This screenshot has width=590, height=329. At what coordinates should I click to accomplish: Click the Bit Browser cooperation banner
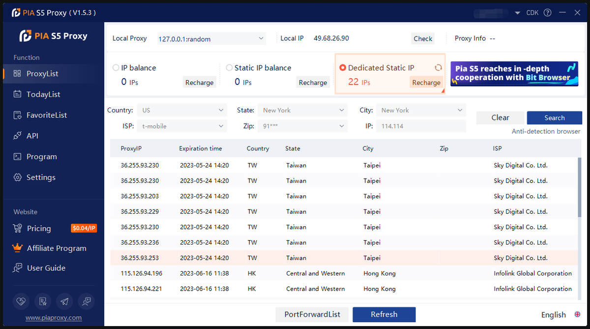(x=514, y=74)
